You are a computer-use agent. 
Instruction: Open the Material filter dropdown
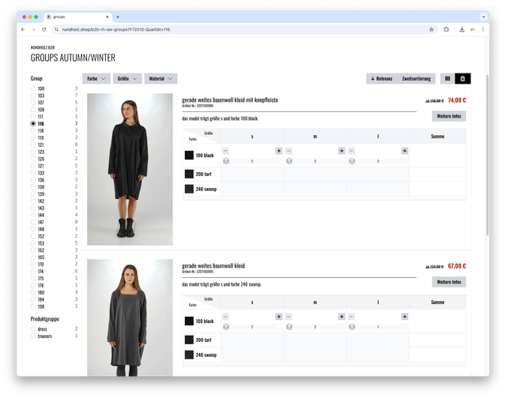160,79
